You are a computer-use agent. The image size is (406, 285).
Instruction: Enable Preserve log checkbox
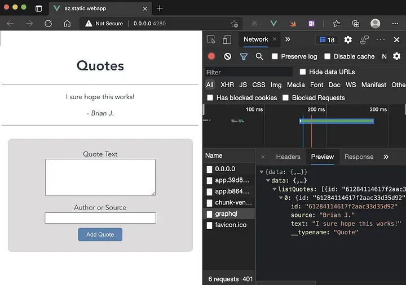point(275,56)
